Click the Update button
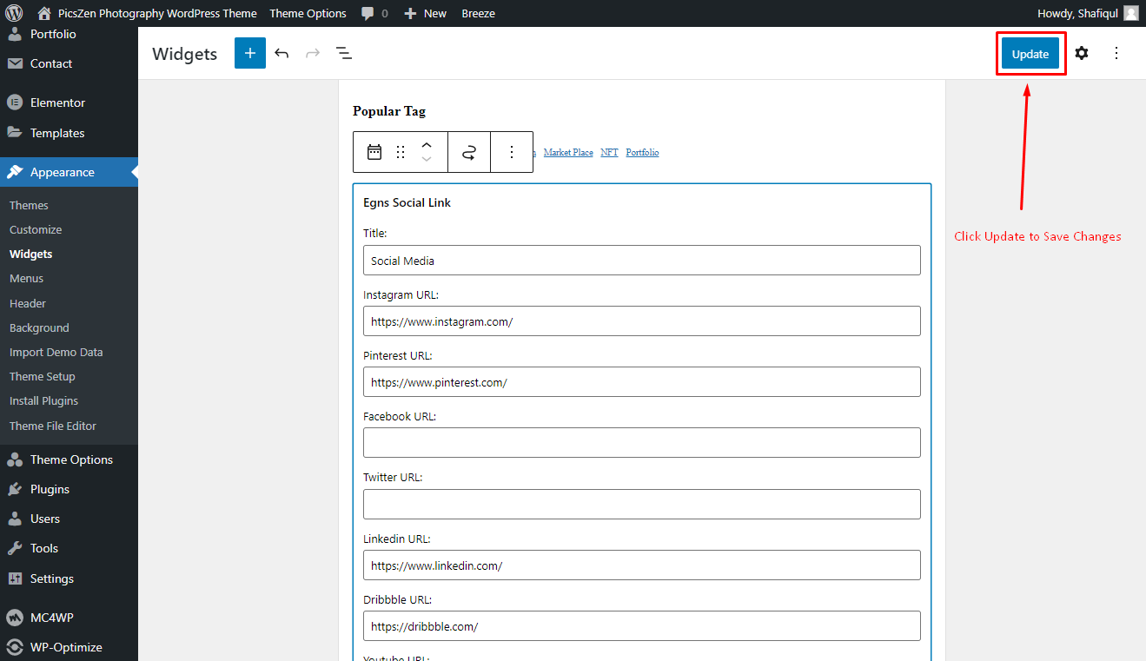This screenshot has width=1146, height=661. coord(1030,53)
